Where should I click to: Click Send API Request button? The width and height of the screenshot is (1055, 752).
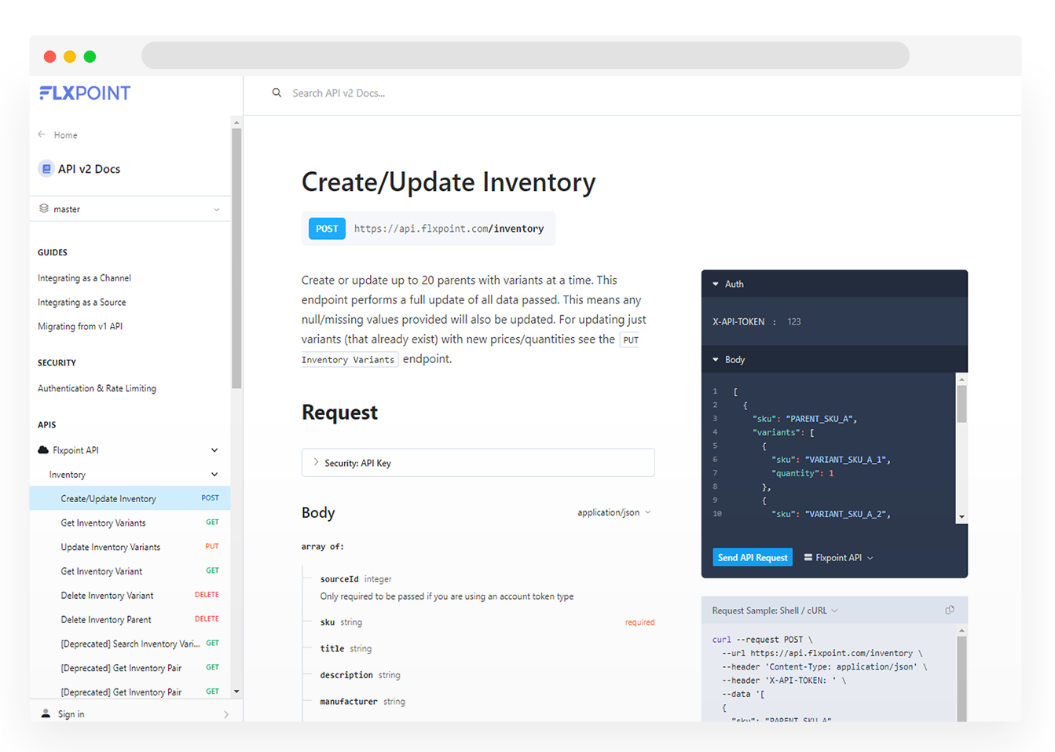753,557
